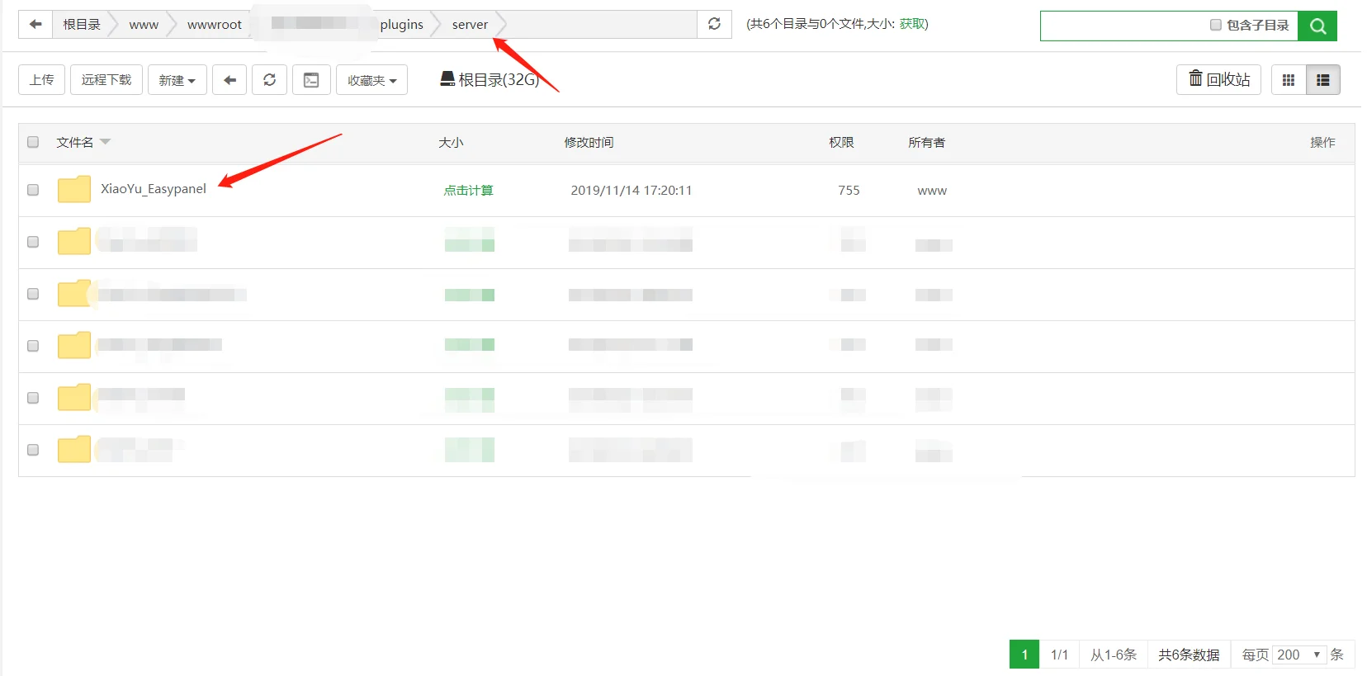1367x676 pixels.
Task: Open the XiaoYu_Easypanel folder icon
Action: (x=74, y=189)
